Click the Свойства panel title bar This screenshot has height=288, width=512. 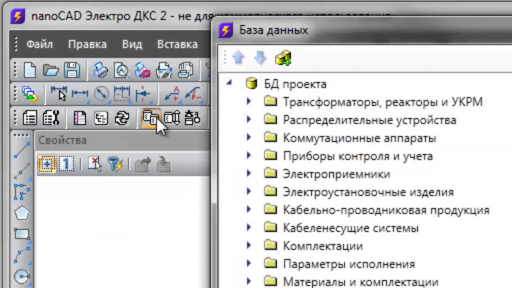click(123, 140)
